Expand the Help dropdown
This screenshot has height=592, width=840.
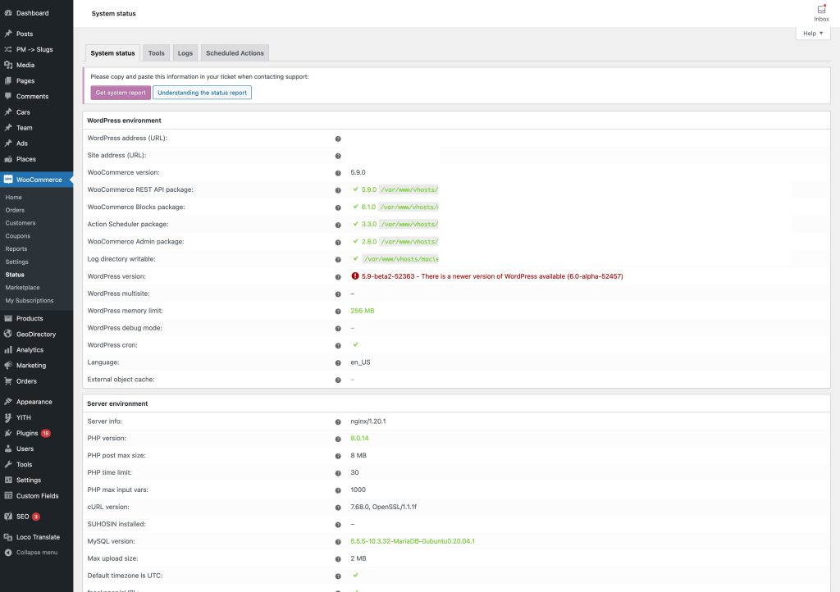point(813,33)
